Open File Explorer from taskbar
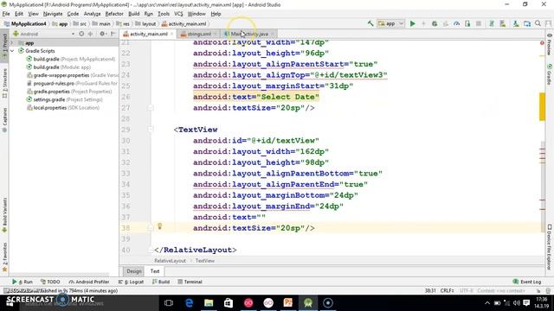The image size is (554, 311). coord(209,303)
